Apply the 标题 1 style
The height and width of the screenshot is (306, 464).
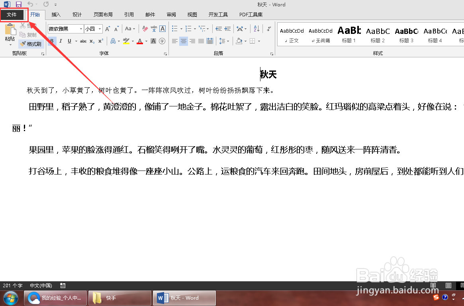[x=349, y=35]
